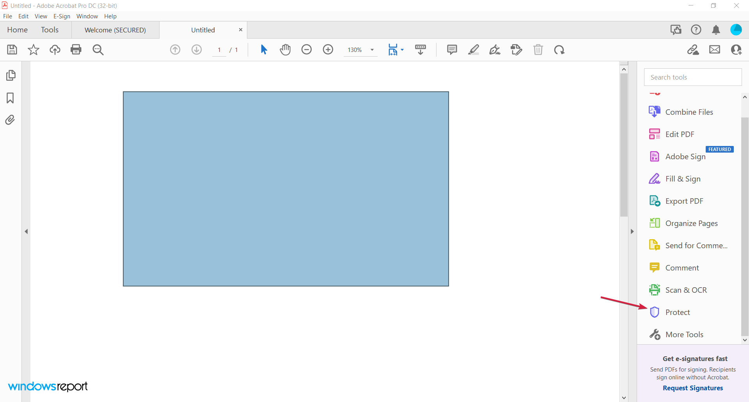Open the notifications bell
The height and width of the screenshot is (402, 749).
pos(716,30)
